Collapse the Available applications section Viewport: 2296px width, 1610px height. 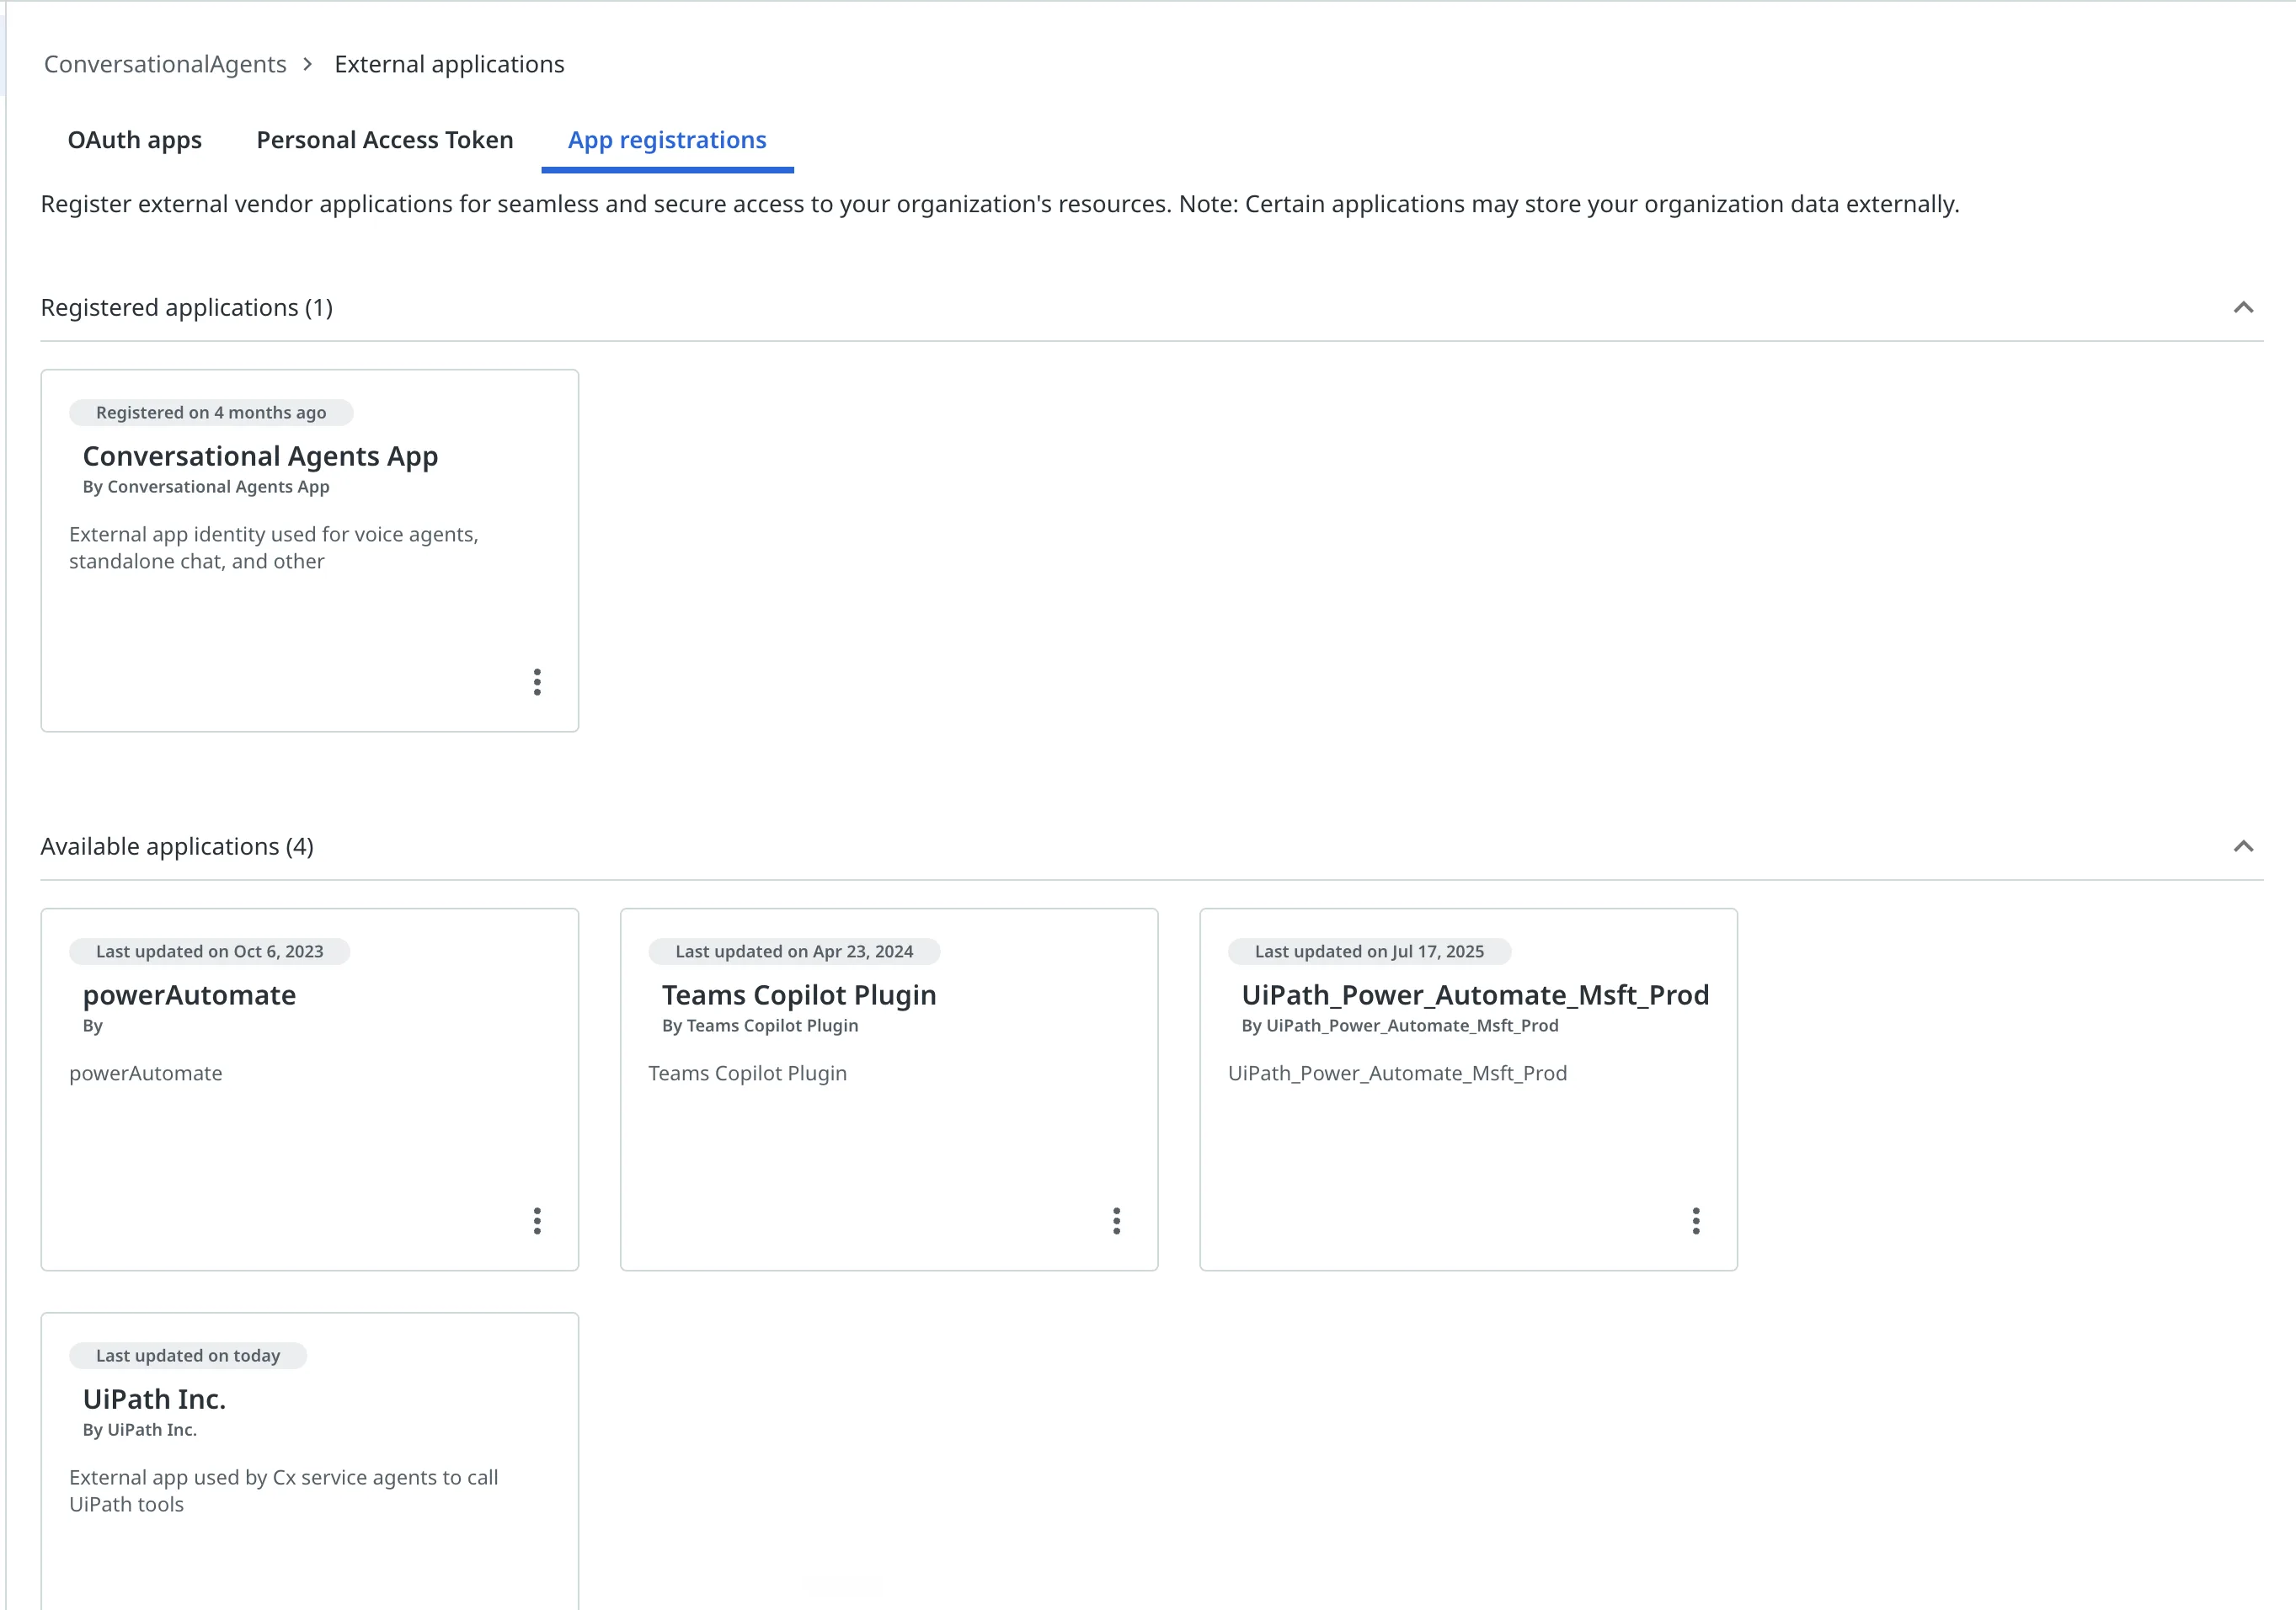pos(2243,846)
